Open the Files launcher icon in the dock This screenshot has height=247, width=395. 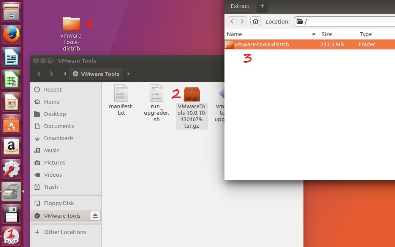tap(11, 12)
